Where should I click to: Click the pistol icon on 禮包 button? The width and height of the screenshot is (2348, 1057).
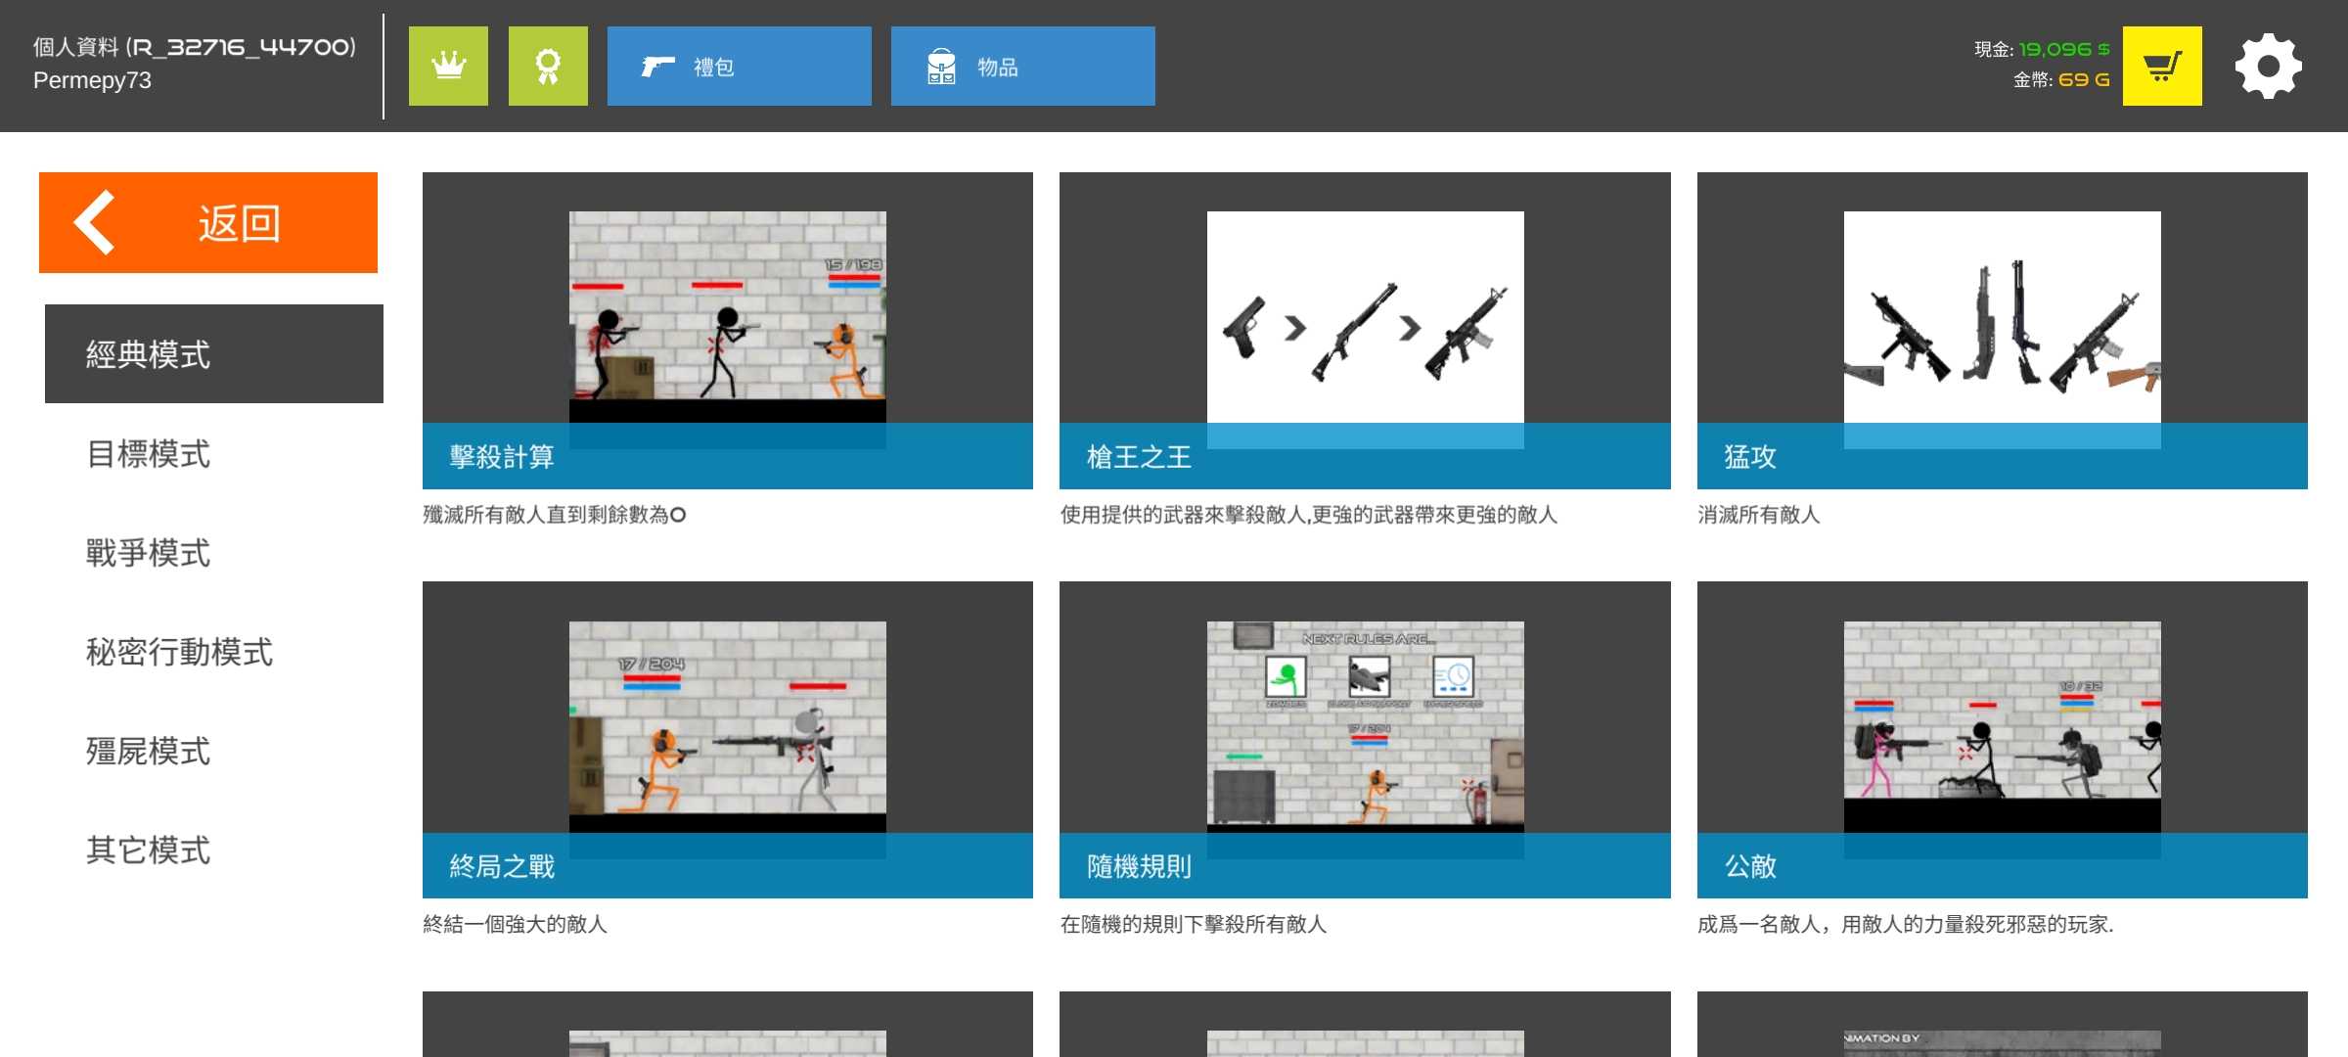click(x=657, y=67)
